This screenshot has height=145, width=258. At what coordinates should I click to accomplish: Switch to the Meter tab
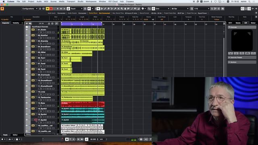coord(253,23)
